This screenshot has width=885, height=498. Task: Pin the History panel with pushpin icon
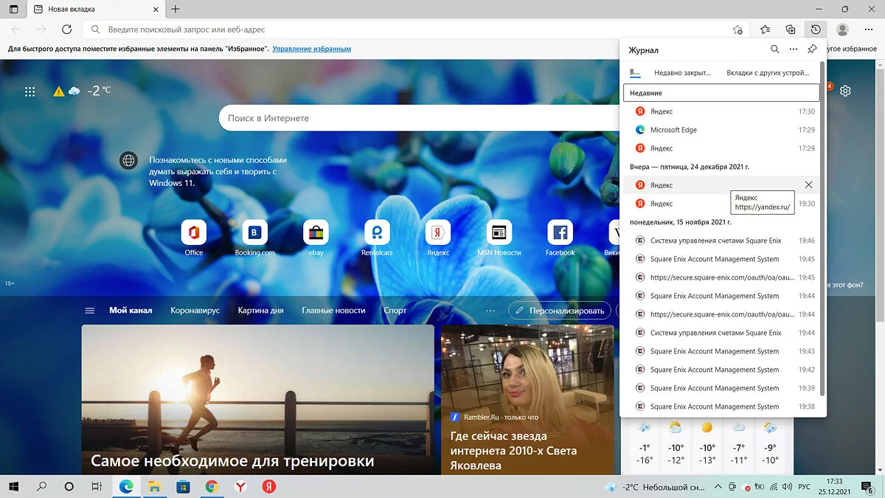(x=812, y=49)
